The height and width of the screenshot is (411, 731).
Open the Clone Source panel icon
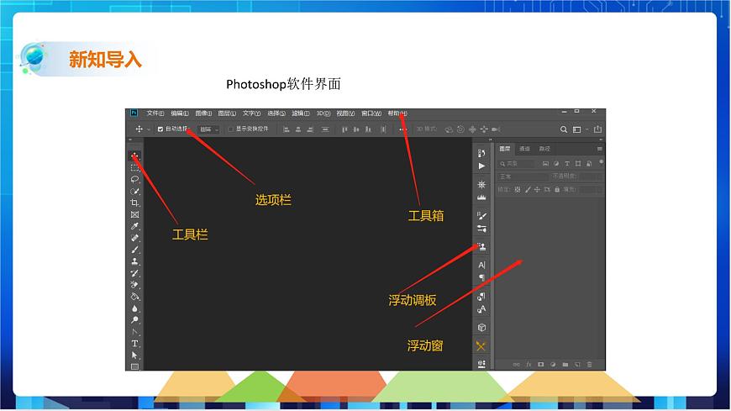(481, 247)
